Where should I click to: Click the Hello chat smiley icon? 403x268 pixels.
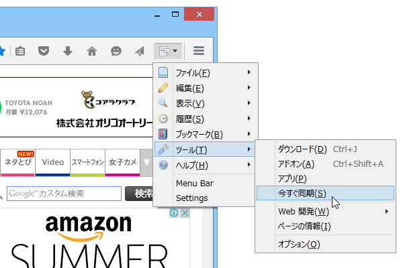(116, 51)
